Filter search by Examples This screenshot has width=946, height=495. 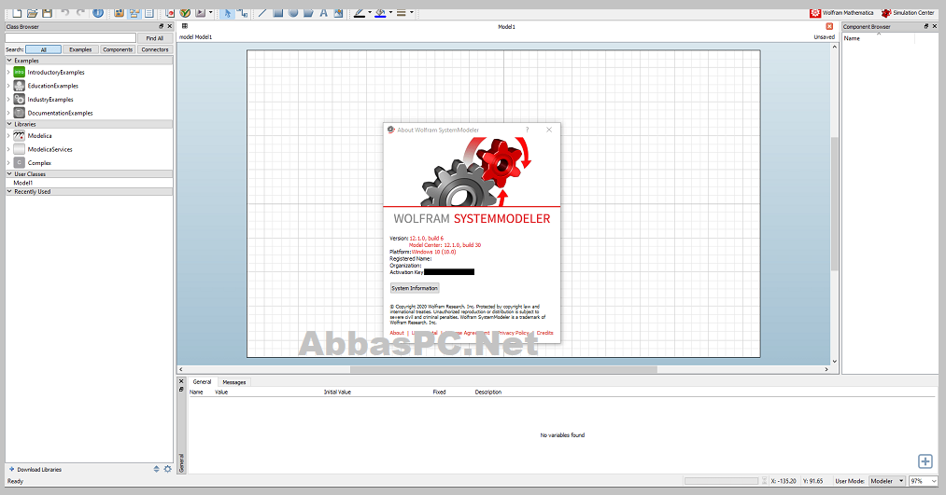point(80,49)
